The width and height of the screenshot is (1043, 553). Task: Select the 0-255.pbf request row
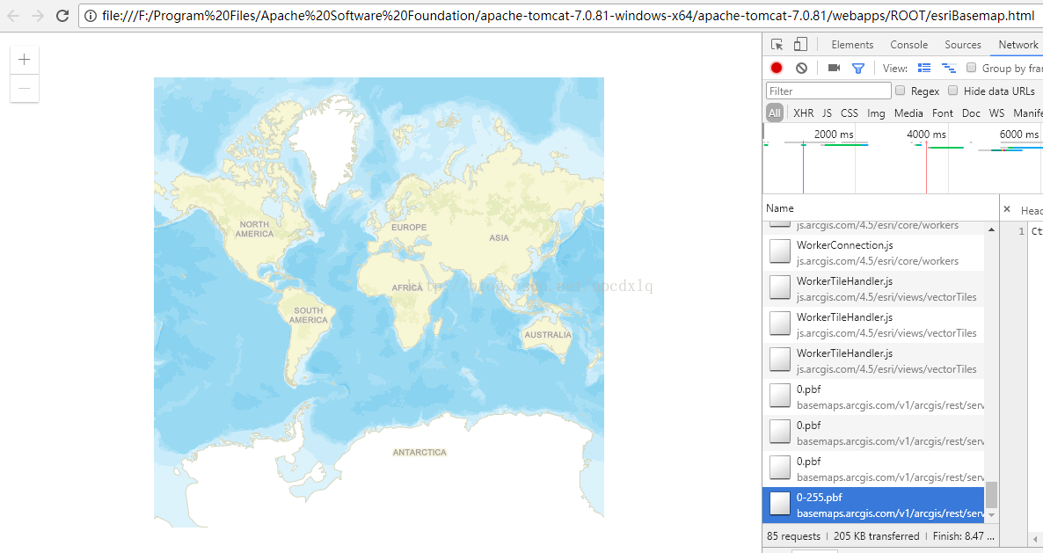coord(873,504)
